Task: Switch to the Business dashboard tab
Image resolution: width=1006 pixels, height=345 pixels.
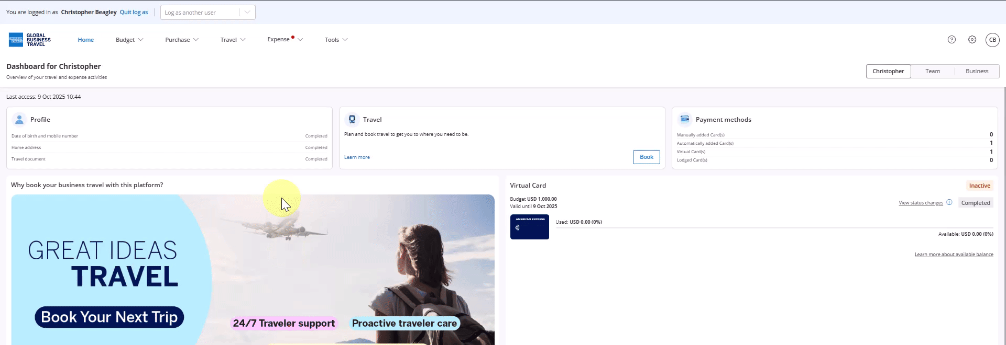Action: 977,71
